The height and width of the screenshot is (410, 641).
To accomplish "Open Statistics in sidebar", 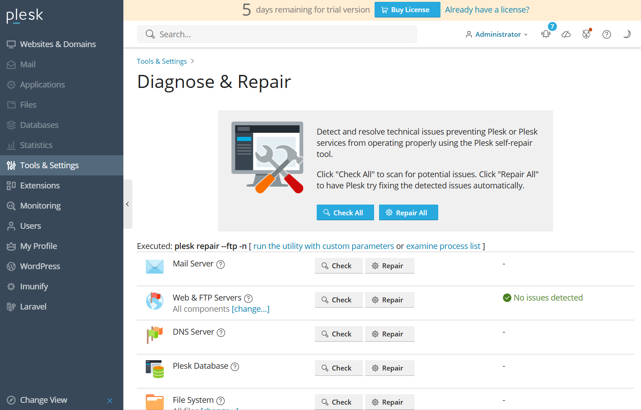I will click(61, 145).
